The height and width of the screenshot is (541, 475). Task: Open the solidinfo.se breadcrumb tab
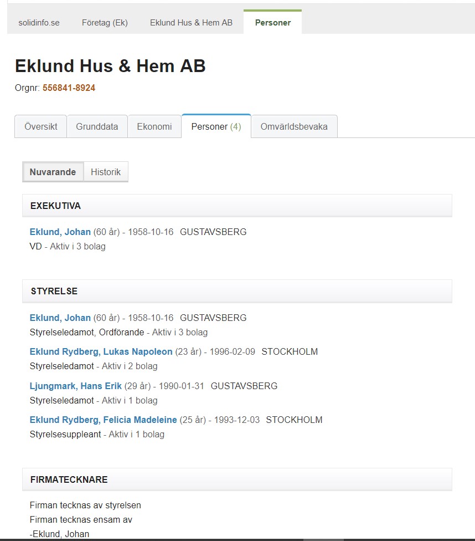pyautogui.click(x=39, y=23)
